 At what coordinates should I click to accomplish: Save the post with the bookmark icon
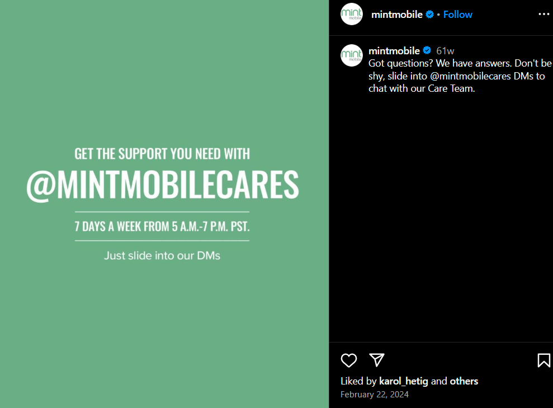(544, 360)
